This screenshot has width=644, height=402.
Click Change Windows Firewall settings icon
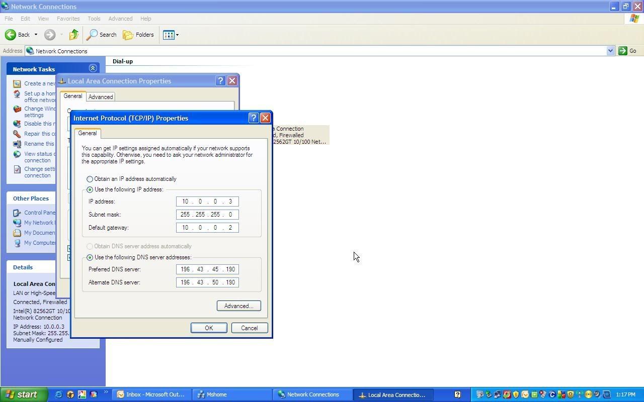coord(17,109)
